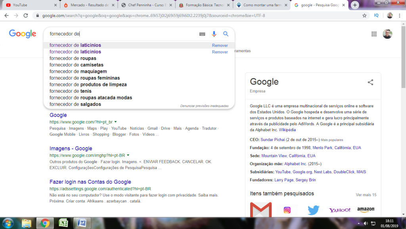
Task: Open the Twitter bird logo in related searches
Action: point(313,210)
